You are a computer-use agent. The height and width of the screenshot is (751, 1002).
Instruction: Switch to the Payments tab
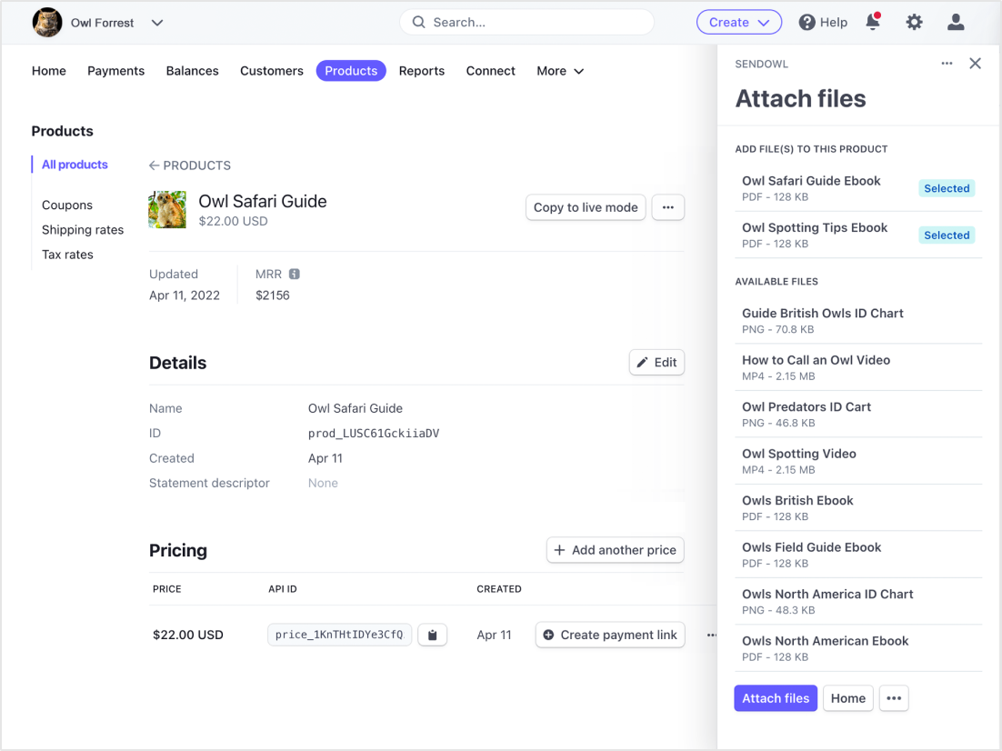[115, 71]
